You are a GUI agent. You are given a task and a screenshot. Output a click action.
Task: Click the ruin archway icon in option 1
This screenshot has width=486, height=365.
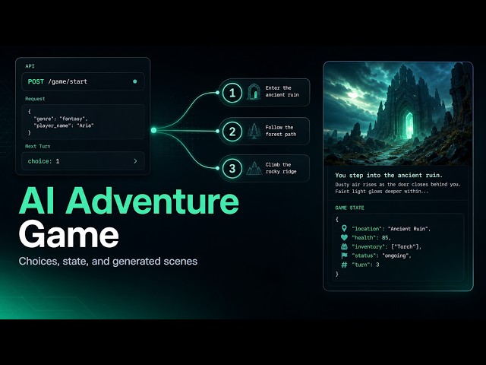tap(254, 92)
